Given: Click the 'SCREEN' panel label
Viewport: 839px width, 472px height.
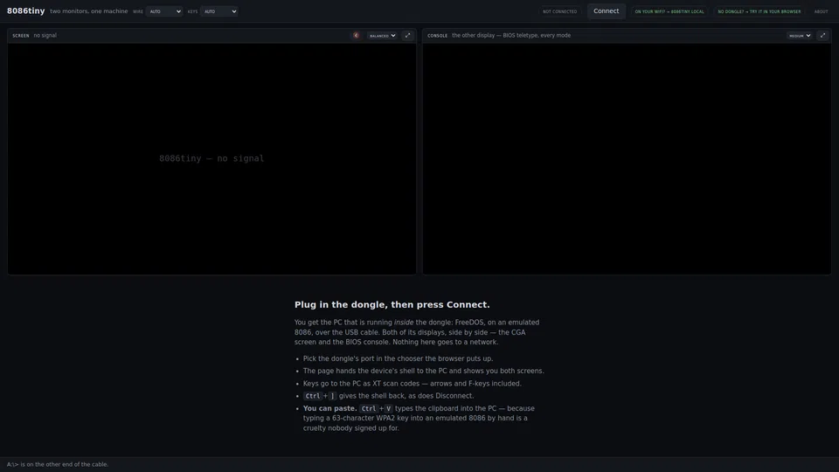Looking at the screenshot, I should pos(21,35).
